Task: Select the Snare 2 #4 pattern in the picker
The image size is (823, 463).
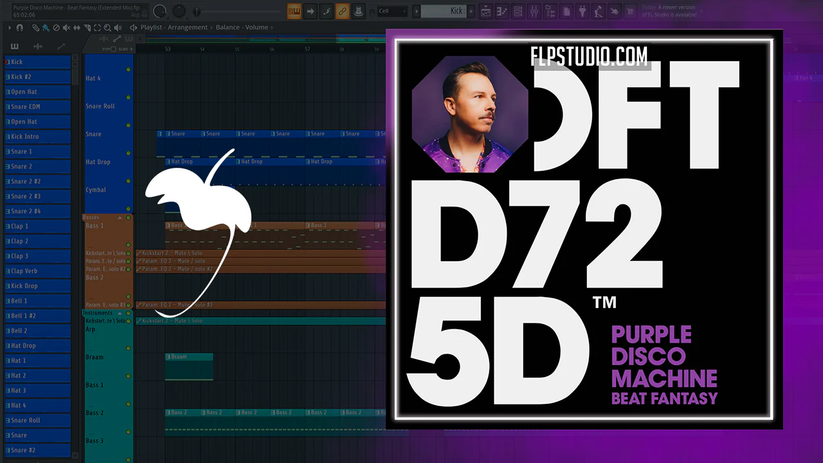Action: click(x=37, y=211)
